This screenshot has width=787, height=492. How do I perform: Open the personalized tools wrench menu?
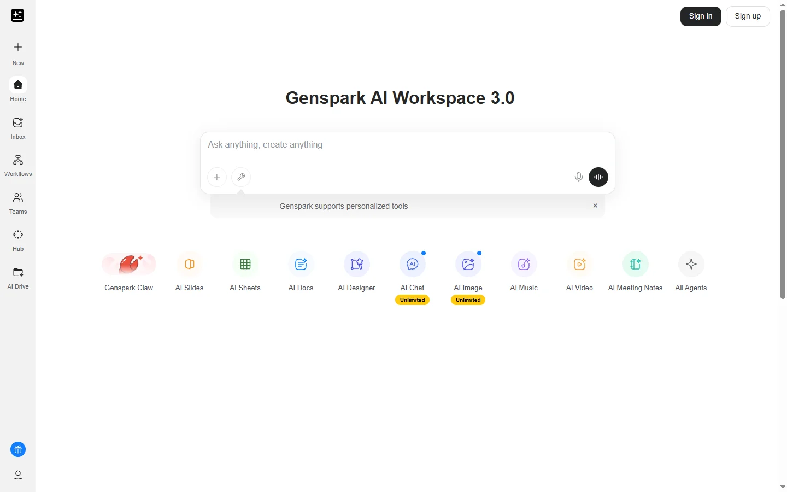pos(241,177)
